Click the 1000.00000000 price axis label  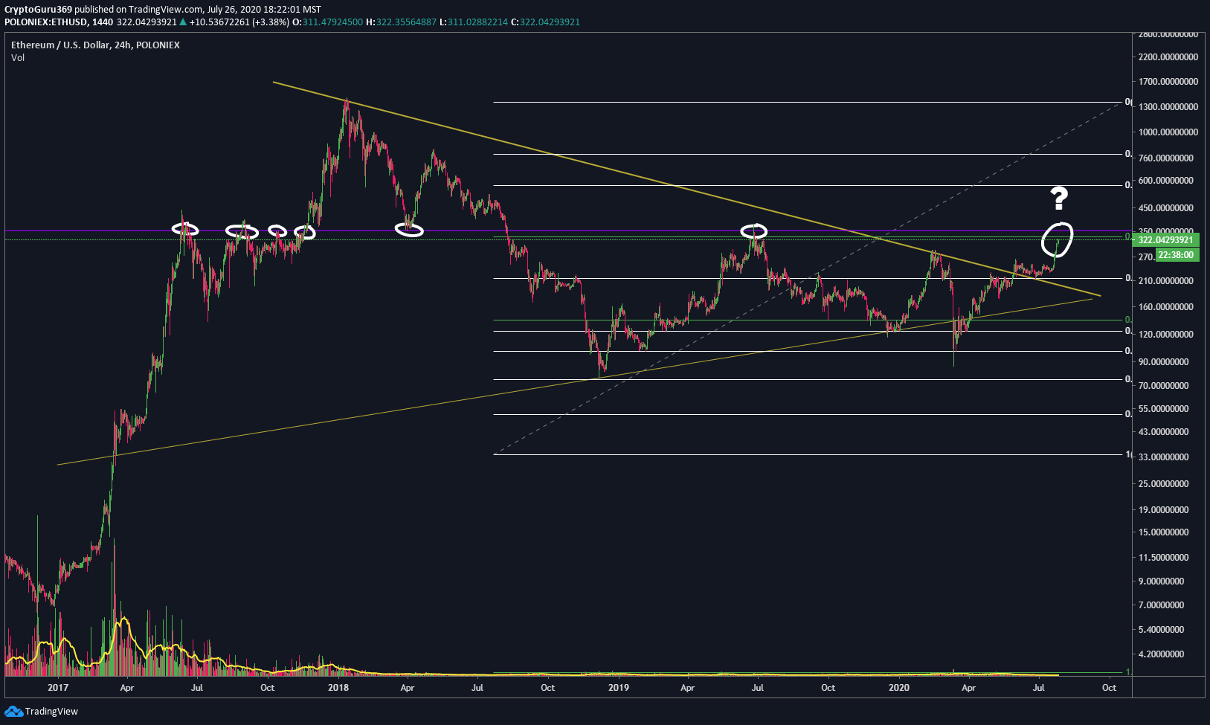tap(1168, 132)
